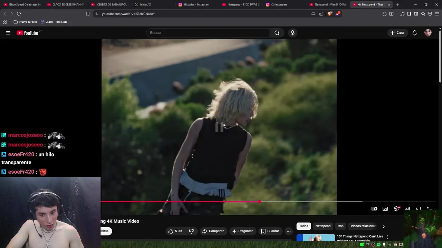
Task: Select the Rap filter chip
Action: pyautogui.click(x=340, y=226)
